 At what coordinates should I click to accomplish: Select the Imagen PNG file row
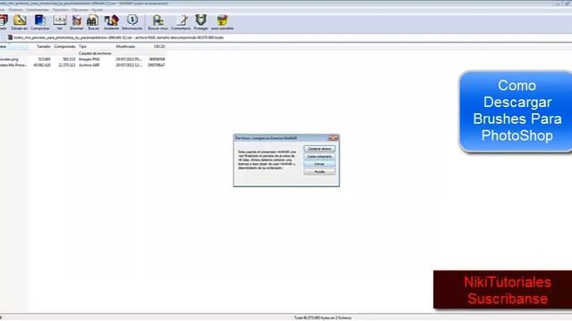point(83,59)
